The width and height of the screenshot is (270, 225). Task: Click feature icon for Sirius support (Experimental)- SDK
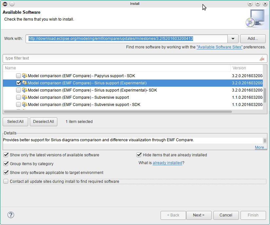[x=25, y=90]
